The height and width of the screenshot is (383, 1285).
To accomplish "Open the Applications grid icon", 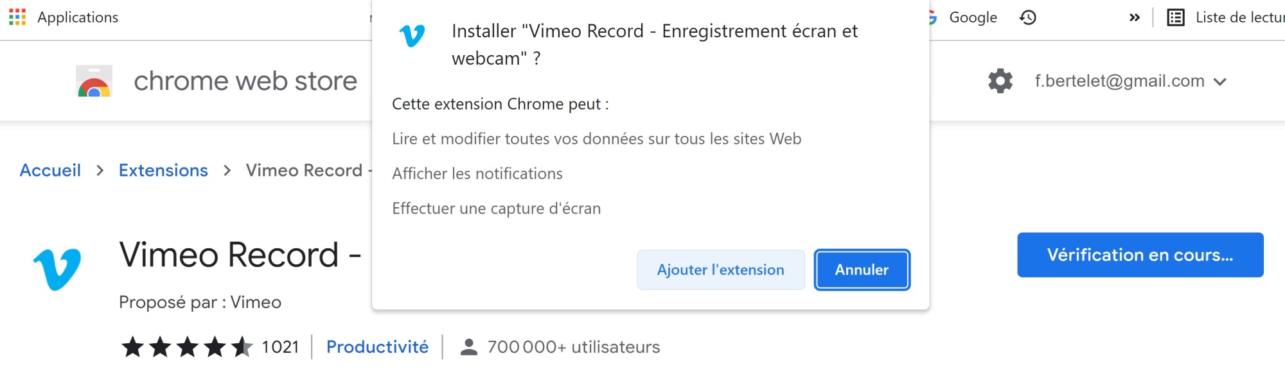I will [x=17, y=17].
